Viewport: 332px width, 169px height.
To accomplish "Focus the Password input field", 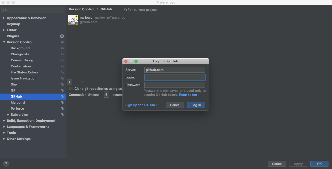I will [x=175, y=85].
